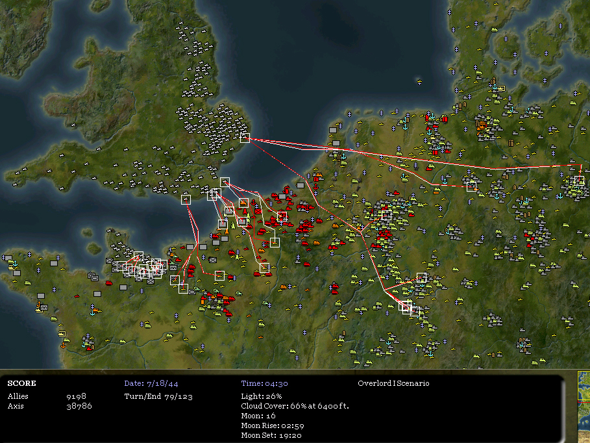Image resolution: width=590 pixels, height=443 pixels.
Task: Select the target box ending the longest eastern route
Action: click(580, 181)
